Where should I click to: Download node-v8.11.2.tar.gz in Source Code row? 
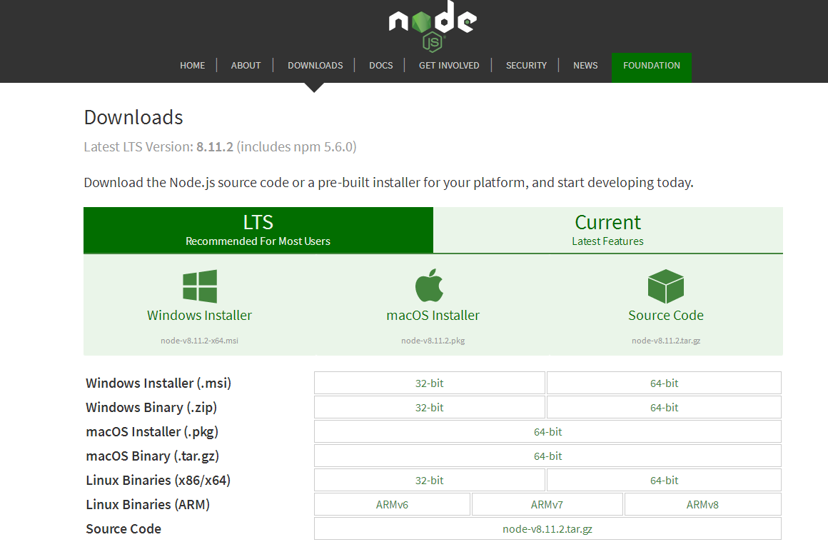coord(547,529)
